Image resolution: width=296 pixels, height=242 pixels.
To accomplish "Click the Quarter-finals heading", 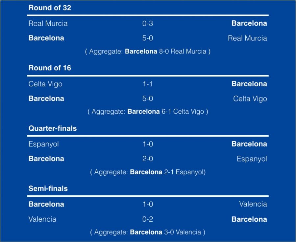I will point(53,128).
